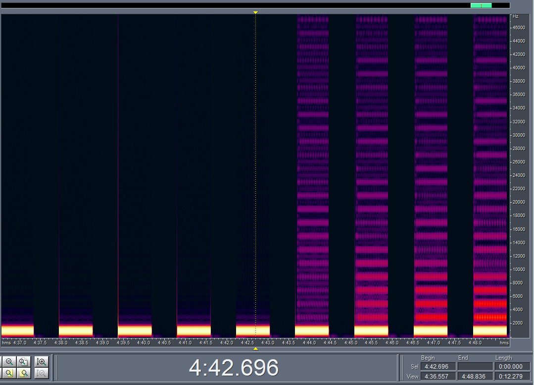
Task: Click the 16000 mark on frequency ruler
Action: (x=519, y=229)
